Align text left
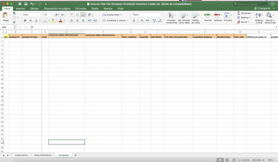Viewport: 278px width, 162px height. tap(72, 20)
